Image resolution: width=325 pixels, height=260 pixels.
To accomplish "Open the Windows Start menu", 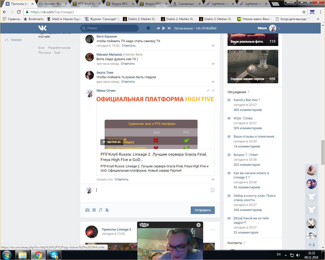I will click(x=7, y=255).
